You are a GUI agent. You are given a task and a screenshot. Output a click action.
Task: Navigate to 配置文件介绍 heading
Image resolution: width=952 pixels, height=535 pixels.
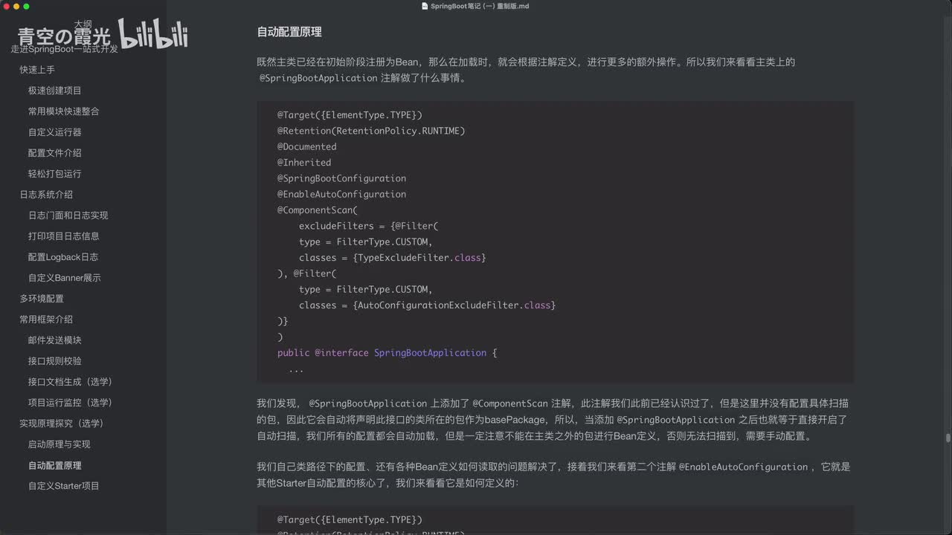click(55, 153)
